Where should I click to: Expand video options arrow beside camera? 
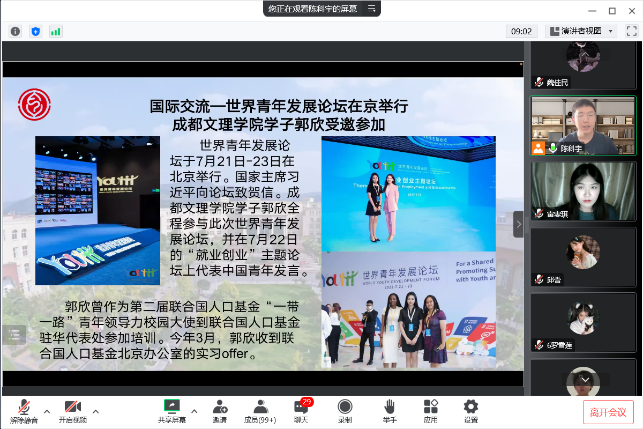pos(96,411)
